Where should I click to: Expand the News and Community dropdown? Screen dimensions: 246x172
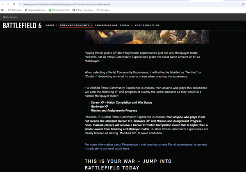pos(76,25)
